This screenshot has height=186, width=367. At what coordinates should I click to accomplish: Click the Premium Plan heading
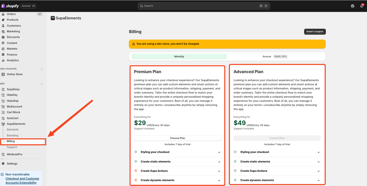coord(148,72)
